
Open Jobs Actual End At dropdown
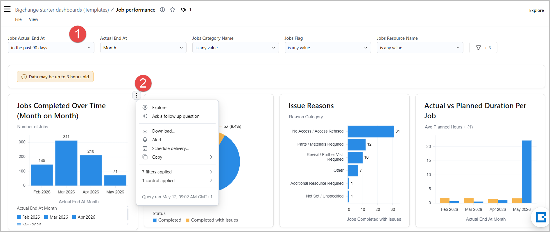pyautogui.click(x=51, y=48)
